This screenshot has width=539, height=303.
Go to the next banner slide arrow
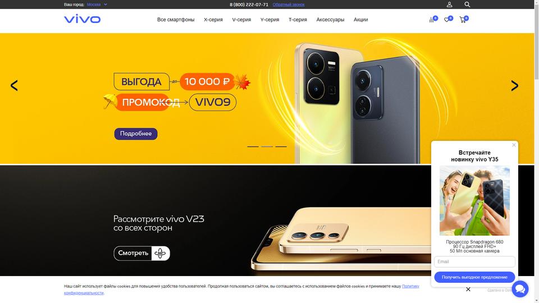(515, 85)
